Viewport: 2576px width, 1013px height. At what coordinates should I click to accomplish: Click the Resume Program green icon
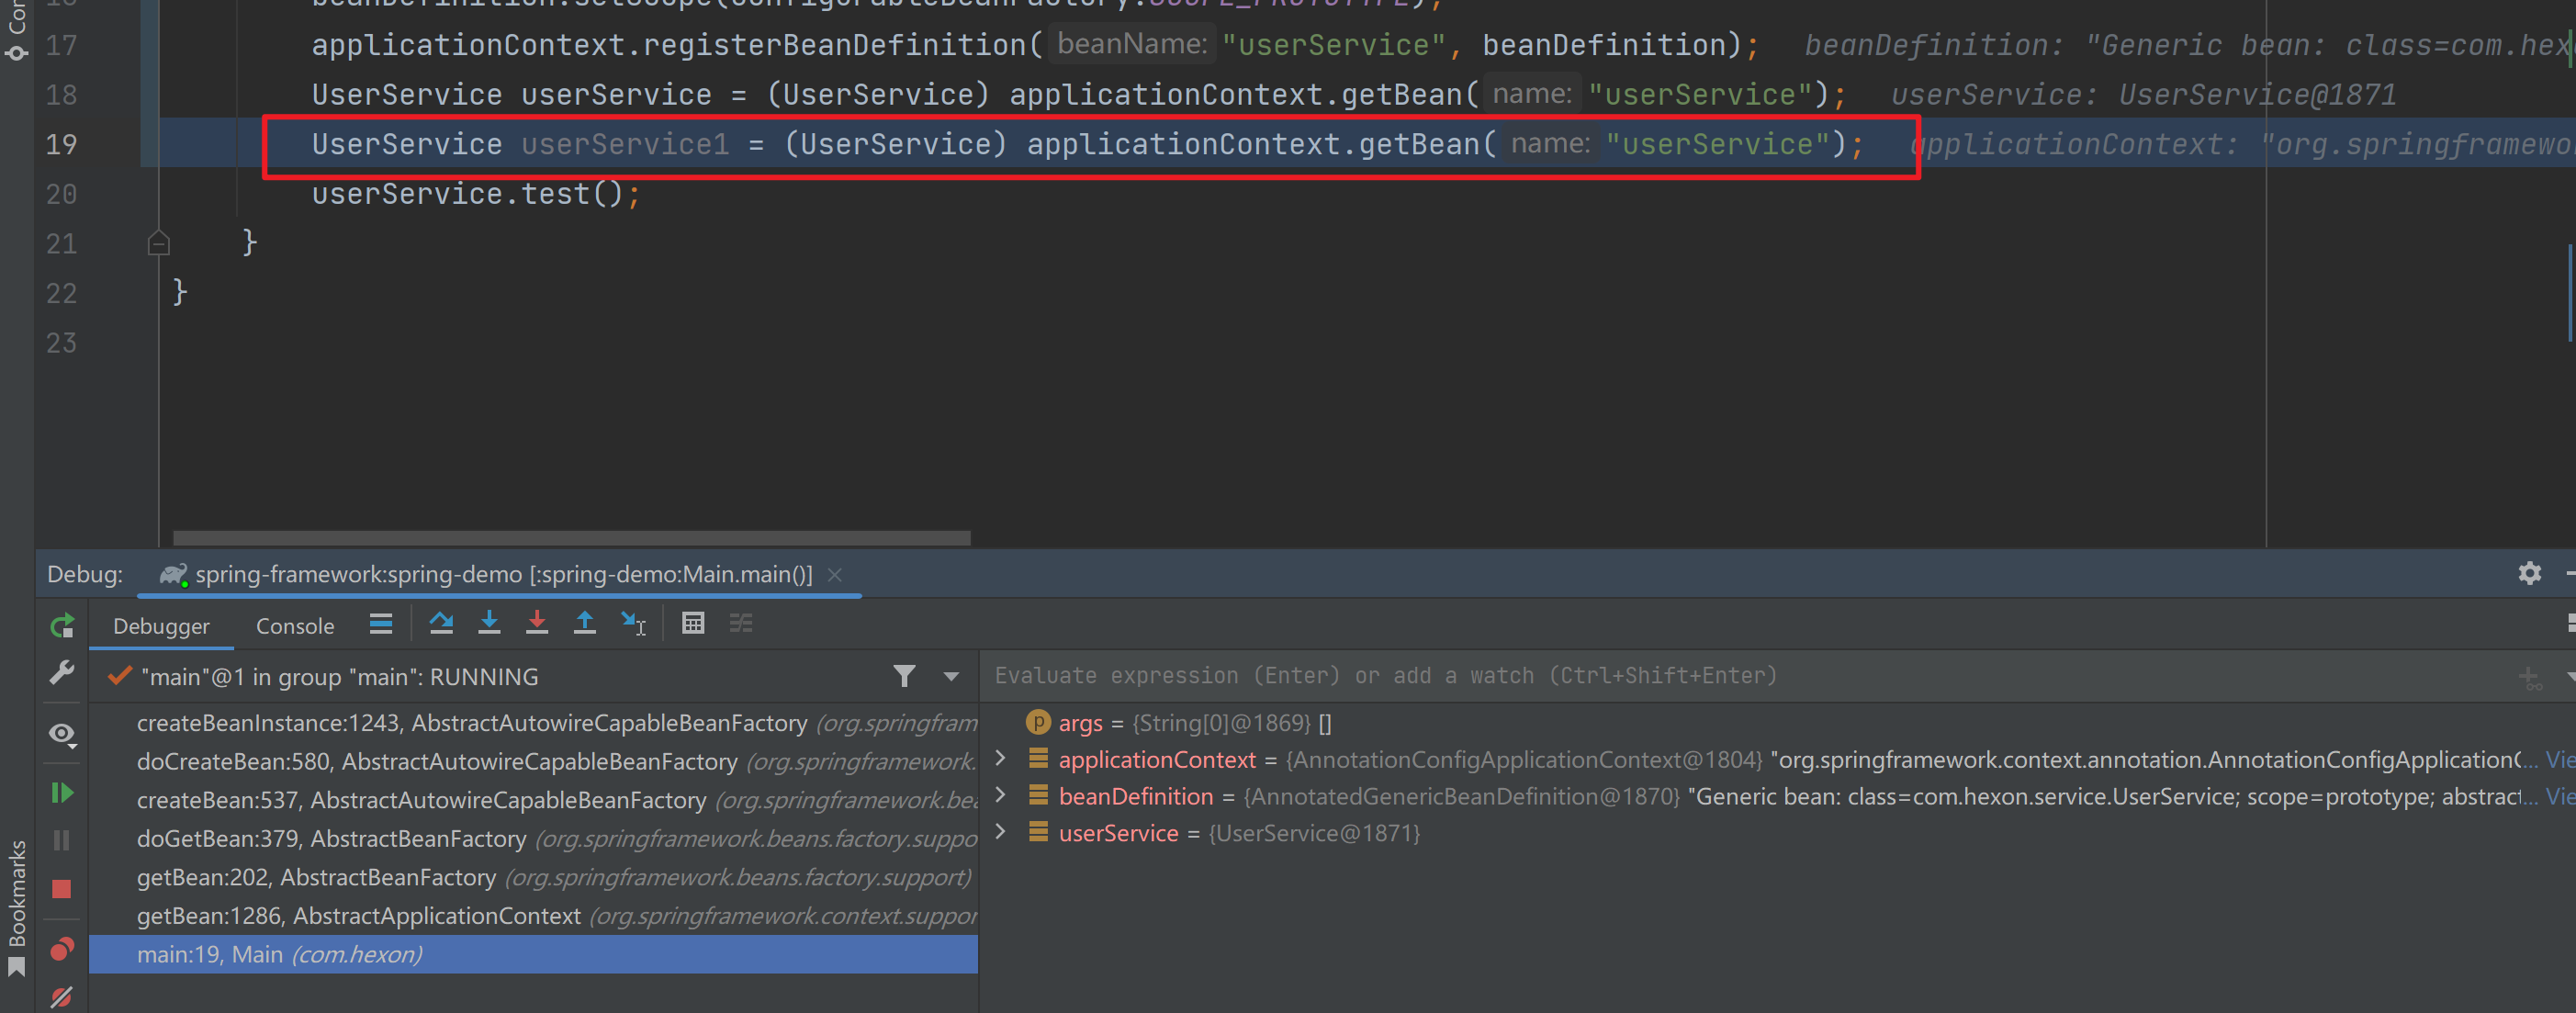click(x=62, y=793)
